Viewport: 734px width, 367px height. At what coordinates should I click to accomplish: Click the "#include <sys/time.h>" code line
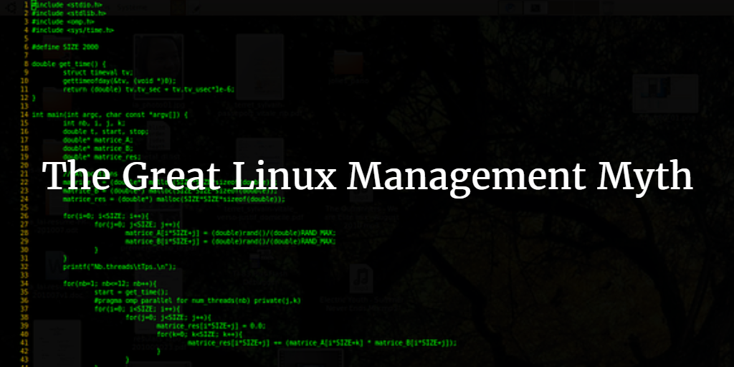pyautogui.click(x=73, y=30)
